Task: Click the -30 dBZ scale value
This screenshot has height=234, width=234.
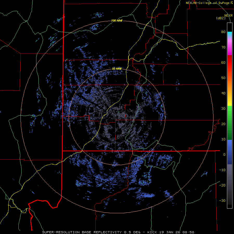Action: (222, 200)
